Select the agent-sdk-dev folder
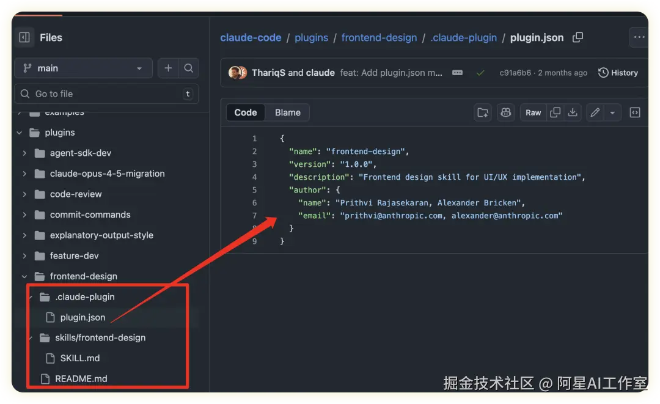The width and height of the screenshot is (660, 404). click(81, 153)
